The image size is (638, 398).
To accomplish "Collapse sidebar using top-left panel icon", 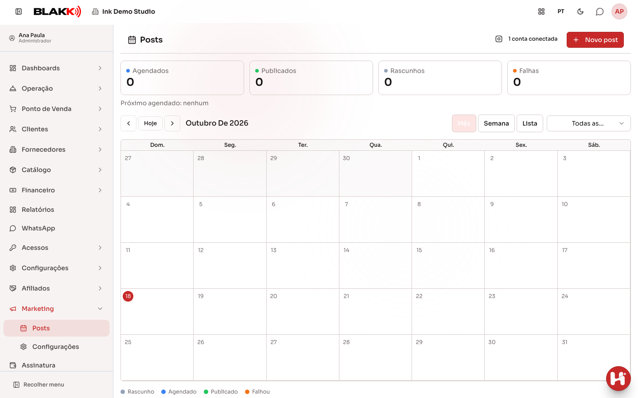I will [x=19, y=11].
